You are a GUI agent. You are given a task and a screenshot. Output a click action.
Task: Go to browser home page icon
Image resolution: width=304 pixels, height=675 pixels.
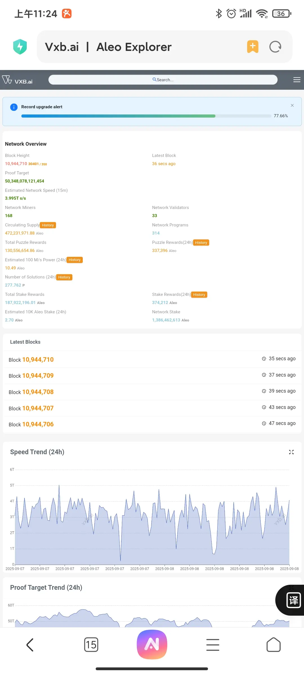[274, 645]
